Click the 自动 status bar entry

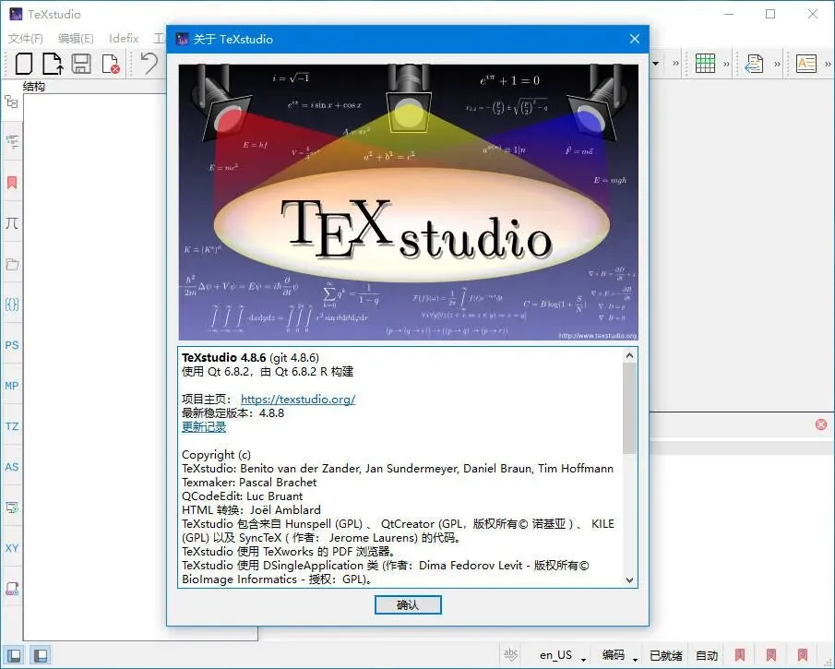(707, 655)
